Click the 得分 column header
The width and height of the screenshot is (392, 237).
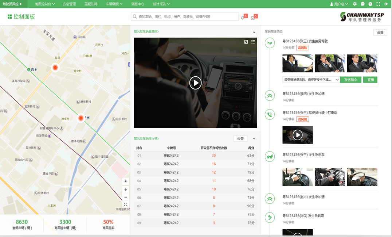pyautogui.click(x=251, y=148)
